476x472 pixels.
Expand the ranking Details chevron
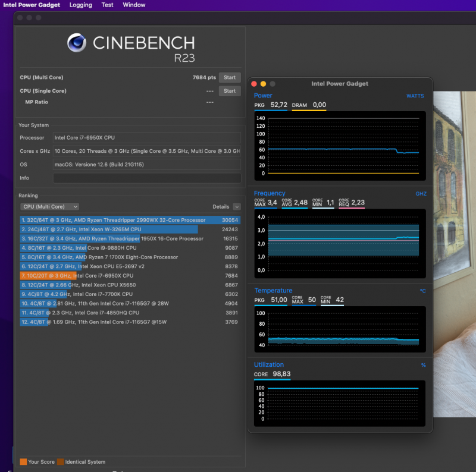[x=237, y=207]
